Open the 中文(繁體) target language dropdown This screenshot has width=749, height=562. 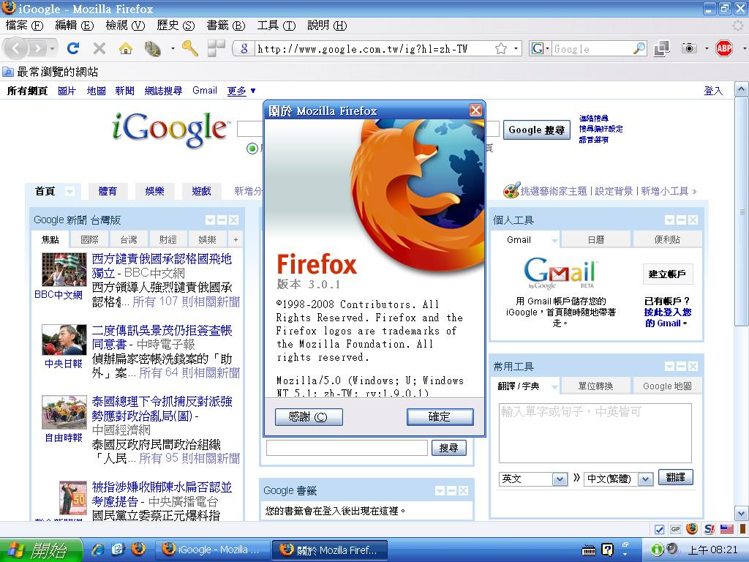pos(617,479)
